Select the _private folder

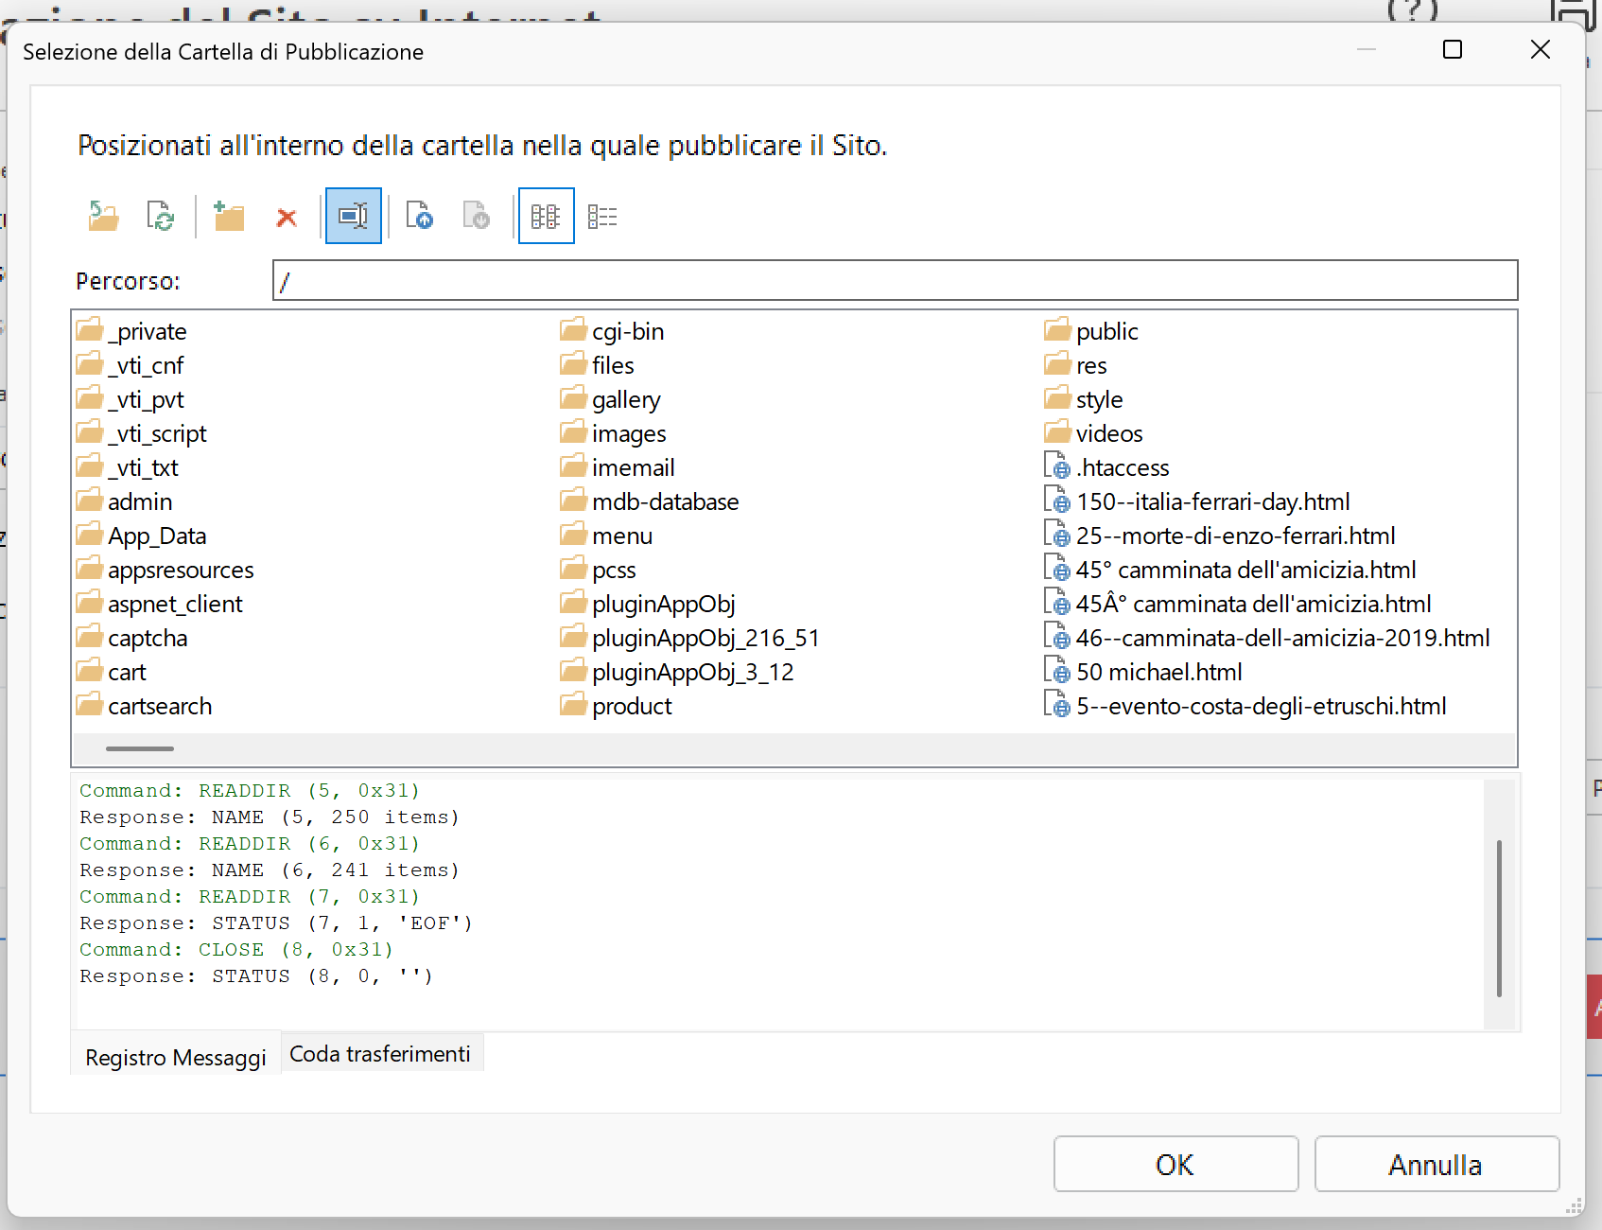(131, 331)
